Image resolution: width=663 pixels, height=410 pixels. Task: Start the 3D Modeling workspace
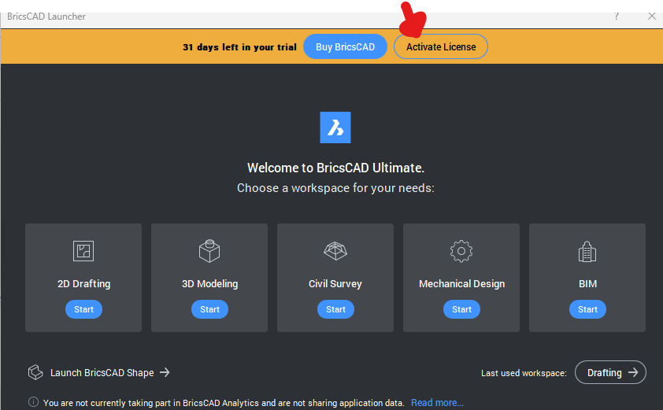209,309
